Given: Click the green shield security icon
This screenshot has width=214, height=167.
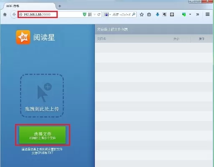Looking at the screenshot, I should (84, 14).
